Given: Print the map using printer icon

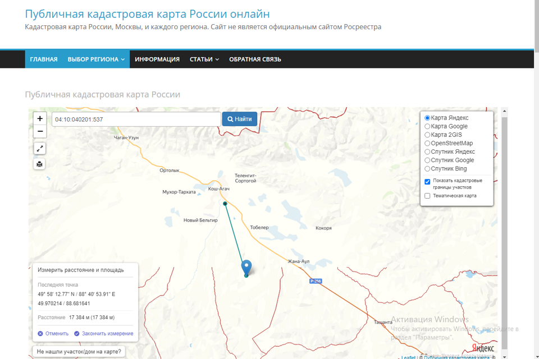Looking at the screenshot, I should (40, 164).
